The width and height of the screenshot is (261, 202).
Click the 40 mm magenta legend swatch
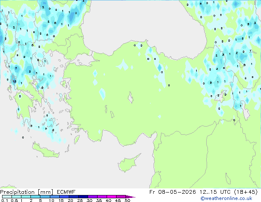[x=112, y=197]
